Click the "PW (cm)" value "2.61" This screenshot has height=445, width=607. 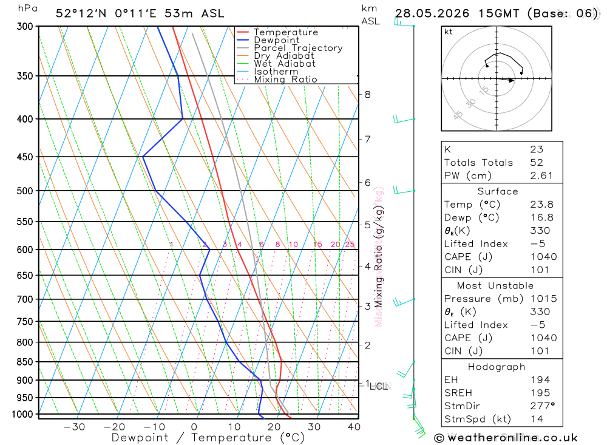tap(541, 176)
